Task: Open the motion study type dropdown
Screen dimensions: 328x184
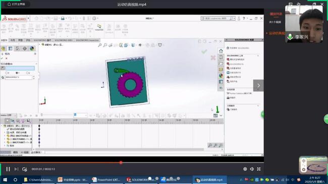Action: coord(9,115)
